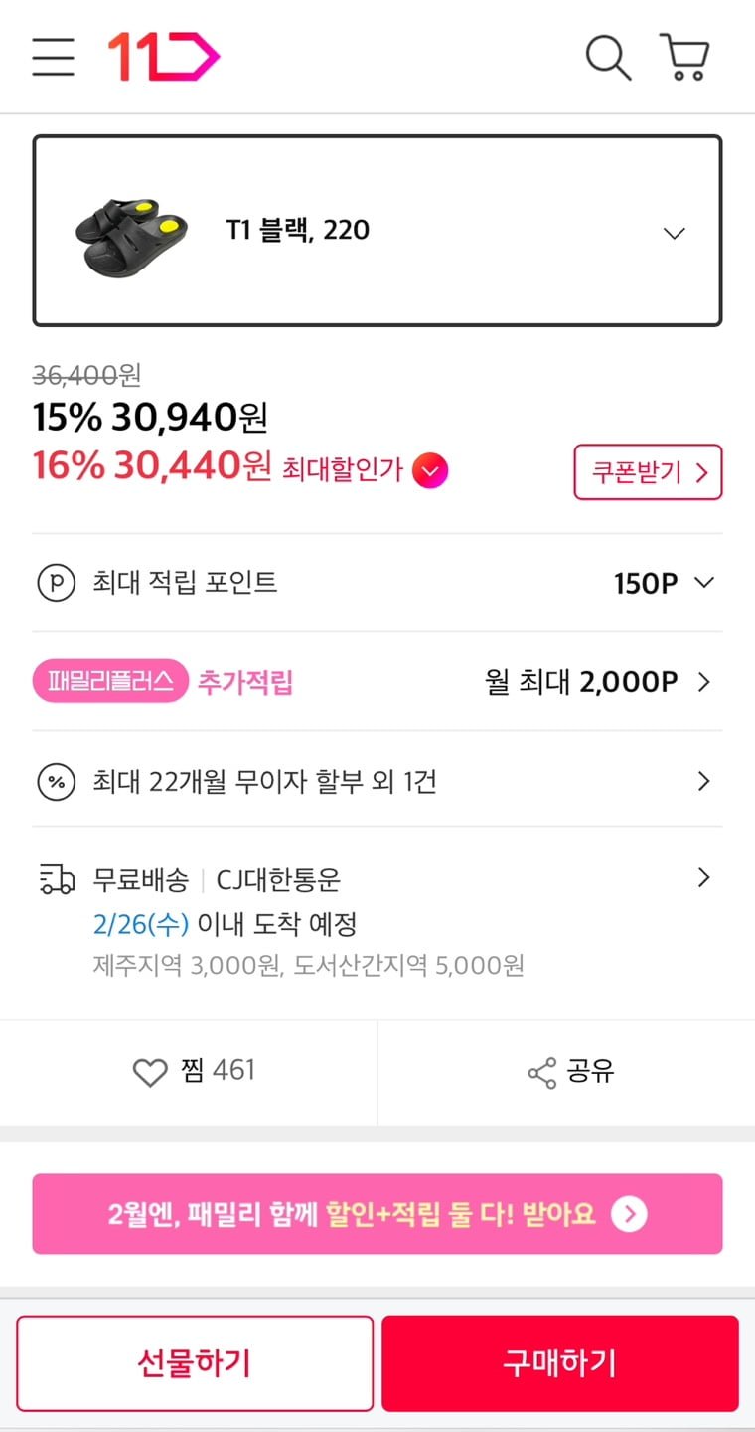Click the 쿠폰받기 coupon button
This screenshot has width=755, height=1432.
(648, 472)
